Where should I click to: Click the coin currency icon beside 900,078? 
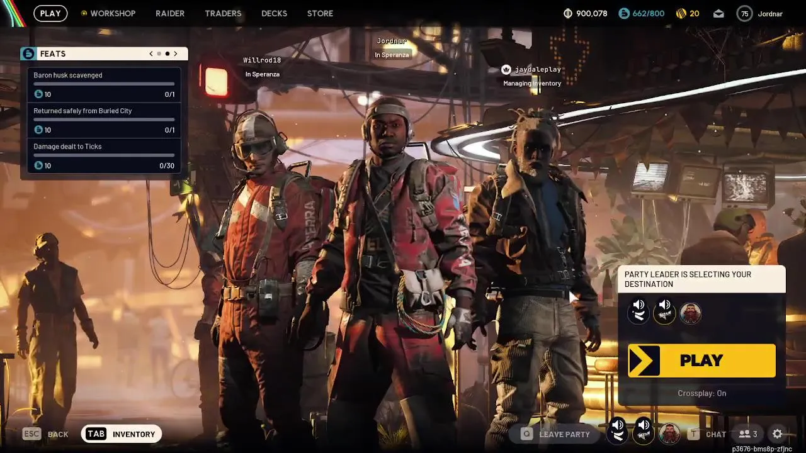(567, 13)
